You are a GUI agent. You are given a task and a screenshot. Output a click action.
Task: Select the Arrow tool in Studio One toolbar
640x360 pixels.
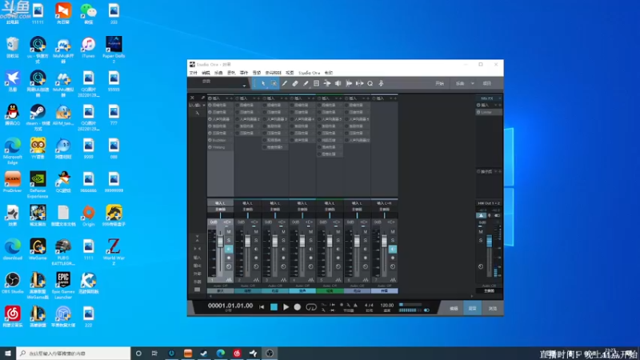[263, 83]
